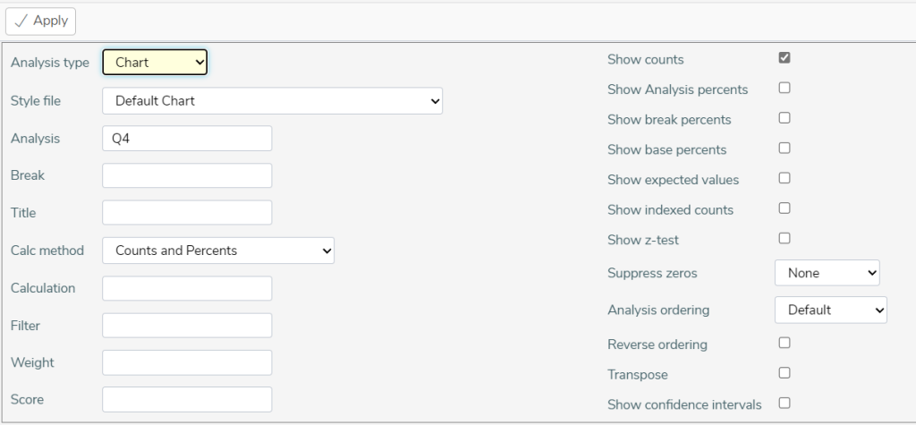Uncheck the Show counts checkbox

[x=785, y=58]
